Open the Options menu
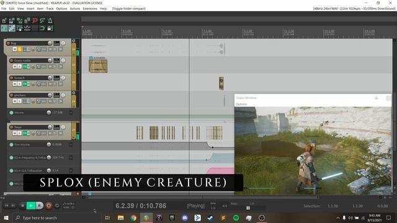Image resolution: width=397 pixels, height=223 pixels. click(61, 9)
